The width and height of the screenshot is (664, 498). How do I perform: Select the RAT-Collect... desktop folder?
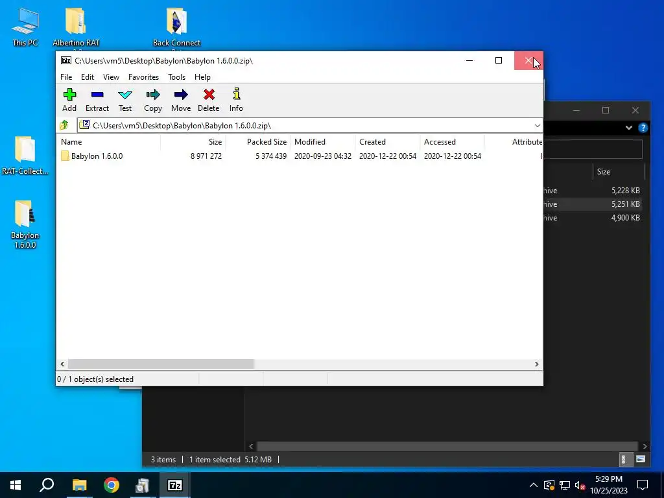[25, 156]
